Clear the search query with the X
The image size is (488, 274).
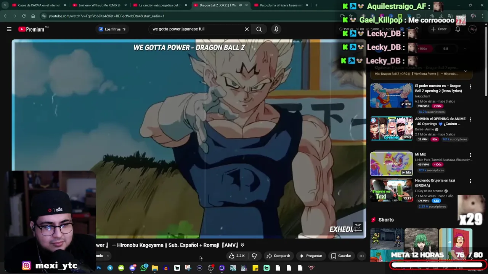click(x=247, y=29)
